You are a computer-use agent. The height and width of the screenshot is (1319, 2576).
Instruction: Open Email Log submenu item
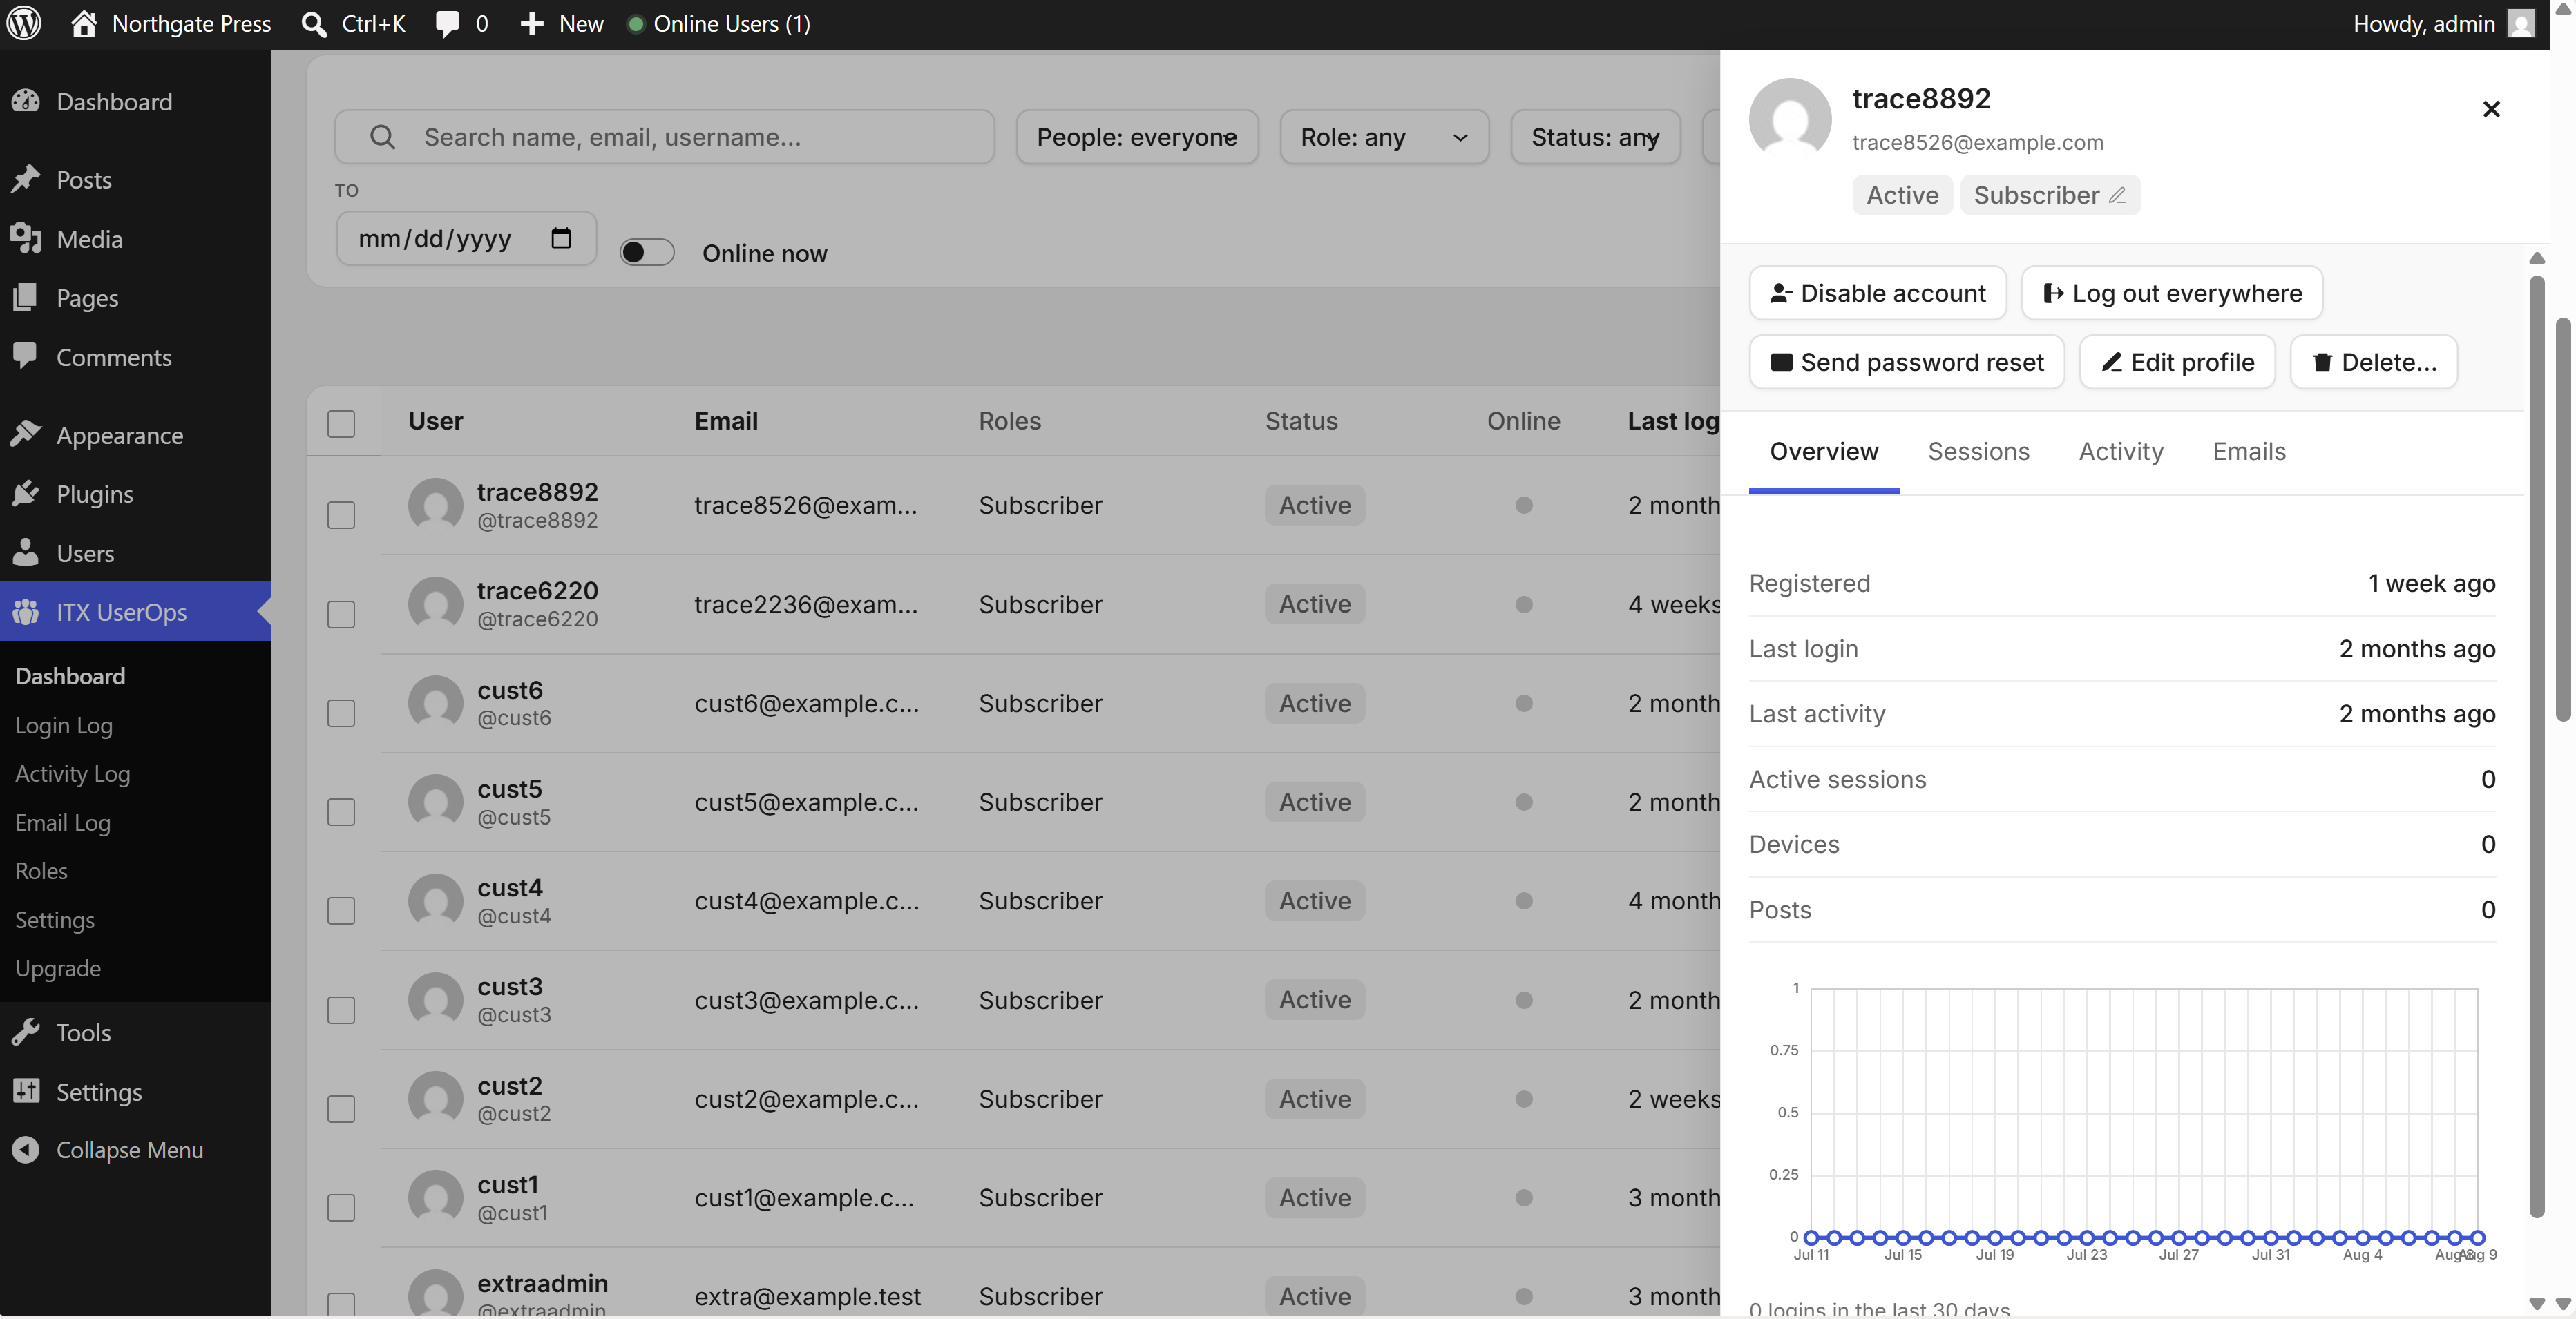point(63,823)
